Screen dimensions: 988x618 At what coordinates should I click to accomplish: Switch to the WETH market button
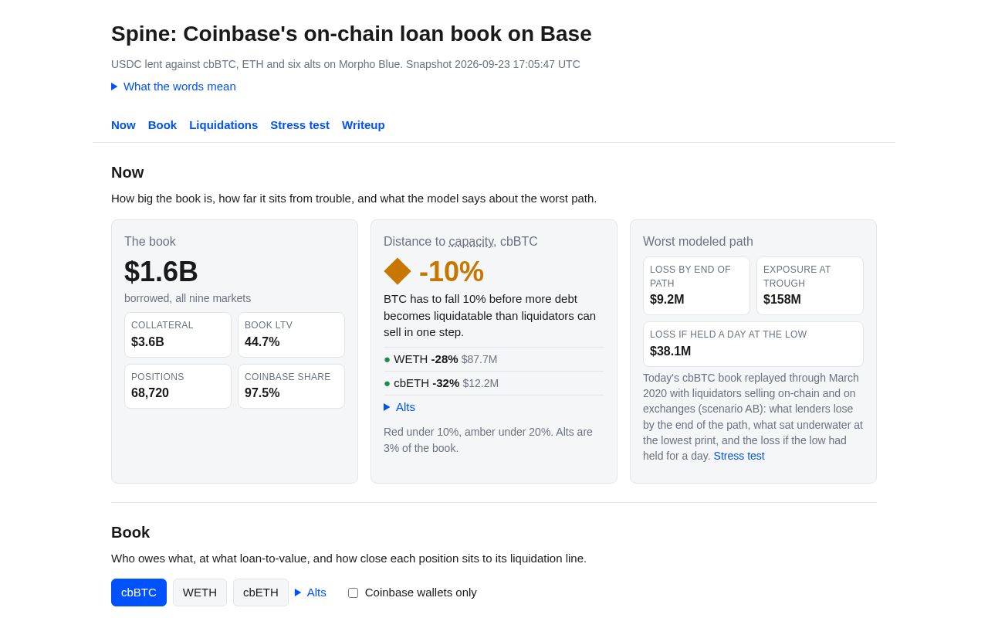pyautogui.click(x=200, y=593)
